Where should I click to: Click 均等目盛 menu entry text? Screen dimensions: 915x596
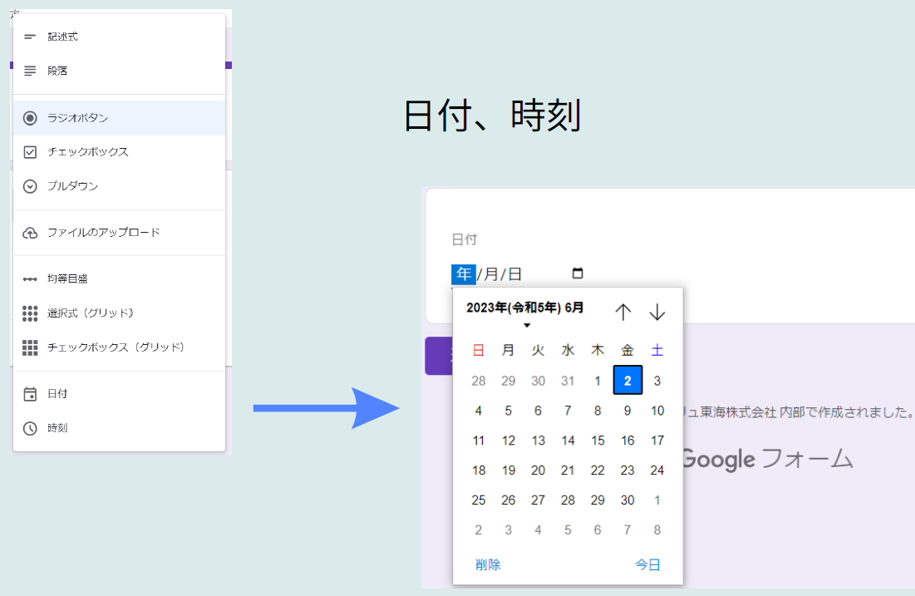click(67, 278)
